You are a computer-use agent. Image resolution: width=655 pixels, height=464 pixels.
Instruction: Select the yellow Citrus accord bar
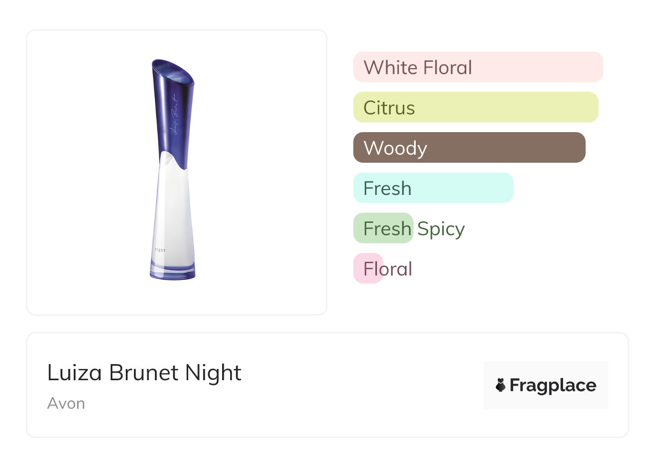476,107
